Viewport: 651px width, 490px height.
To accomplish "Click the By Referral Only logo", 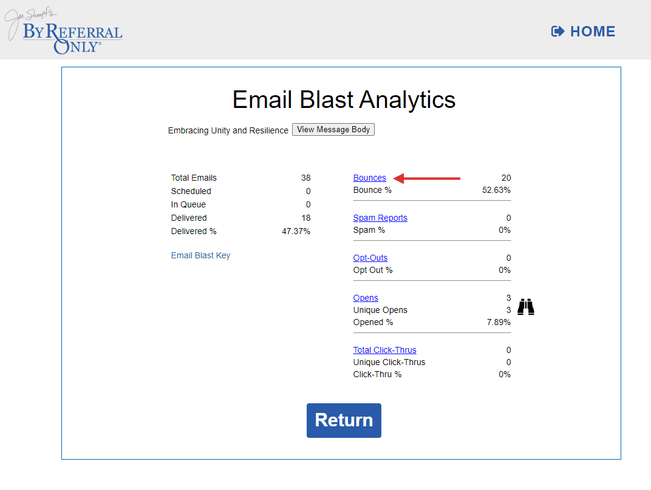I will pyautogui.click(x=64, y=31).
